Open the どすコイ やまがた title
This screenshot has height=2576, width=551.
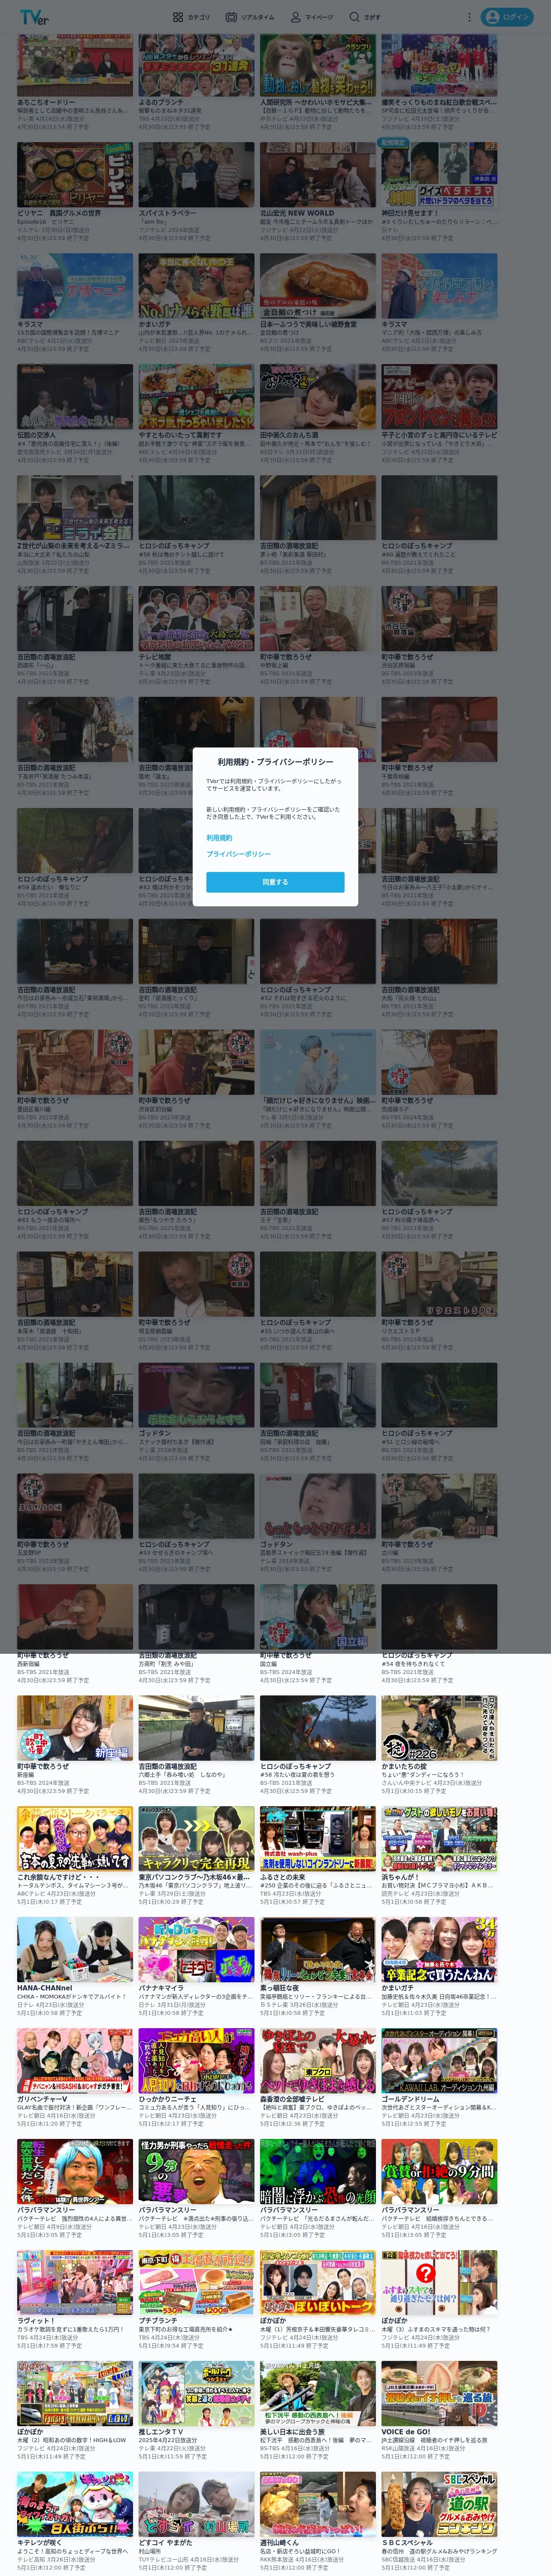pos(165,2543)
